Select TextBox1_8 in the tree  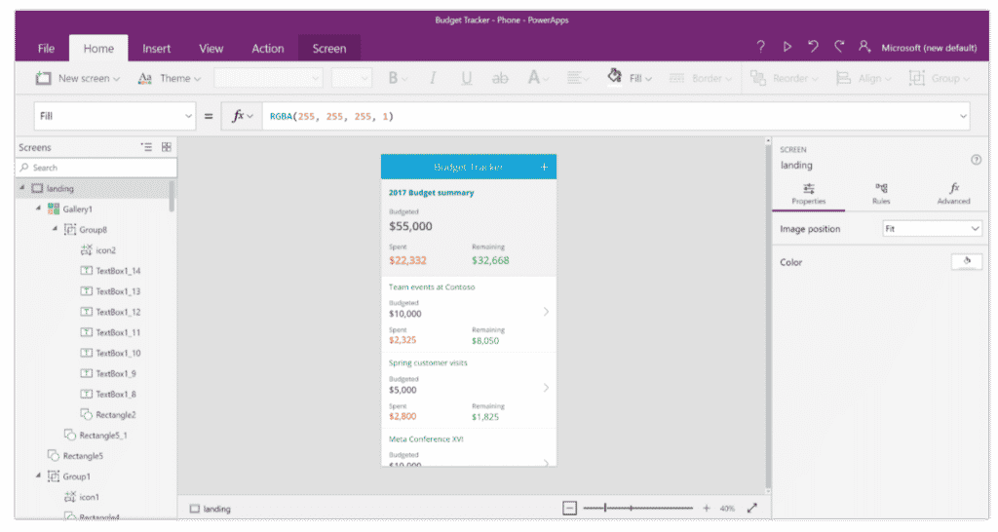(108, 394)
